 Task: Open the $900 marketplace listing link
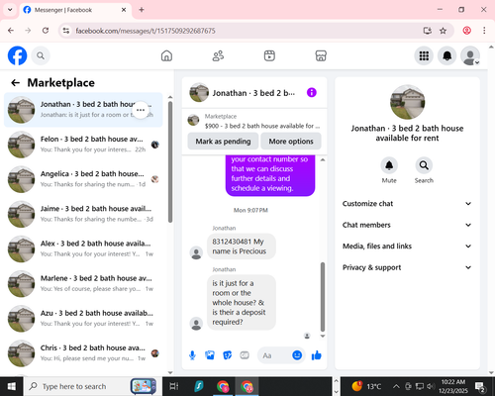click(x=262, y=126)
